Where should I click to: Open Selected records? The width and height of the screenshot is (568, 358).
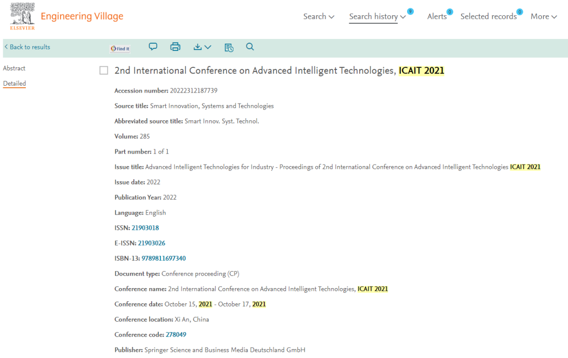pyautogui.click(x=488, y=17)
